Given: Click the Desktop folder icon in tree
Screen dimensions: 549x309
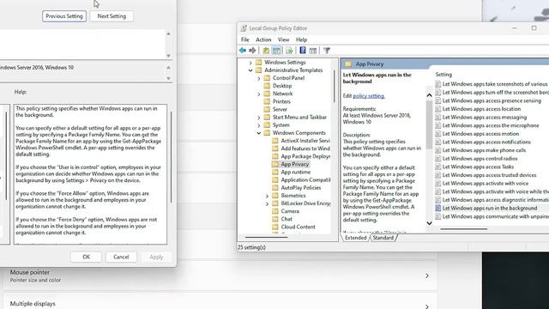Looking at the screenshot, I should [267, 86].
